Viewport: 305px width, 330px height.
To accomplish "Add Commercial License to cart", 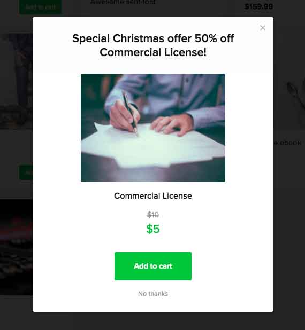I will tap(153, 266).
